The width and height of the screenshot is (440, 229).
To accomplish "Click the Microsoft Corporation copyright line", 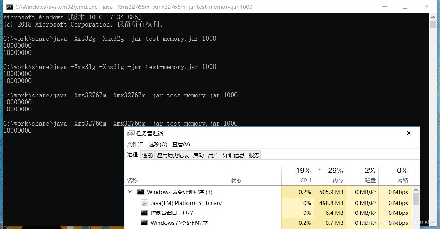I will (x=83, y=24).
